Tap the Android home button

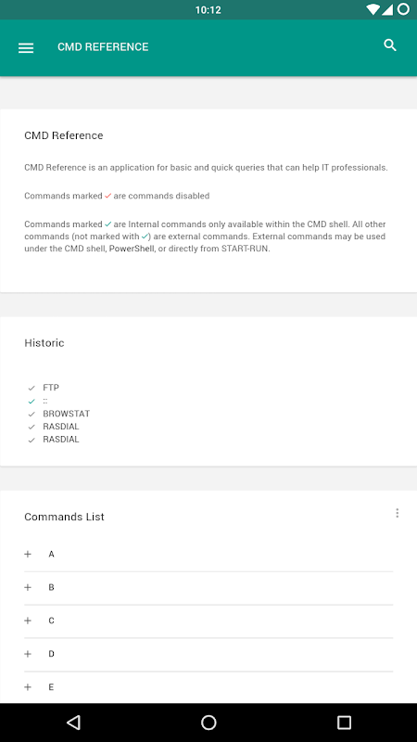pos(208,723)
